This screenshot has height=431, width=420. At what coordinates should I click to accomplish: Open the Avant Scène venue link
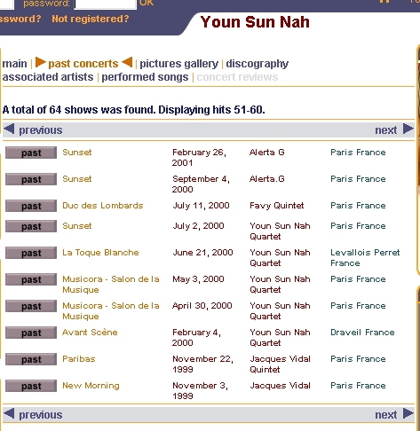tap(90, 333)
